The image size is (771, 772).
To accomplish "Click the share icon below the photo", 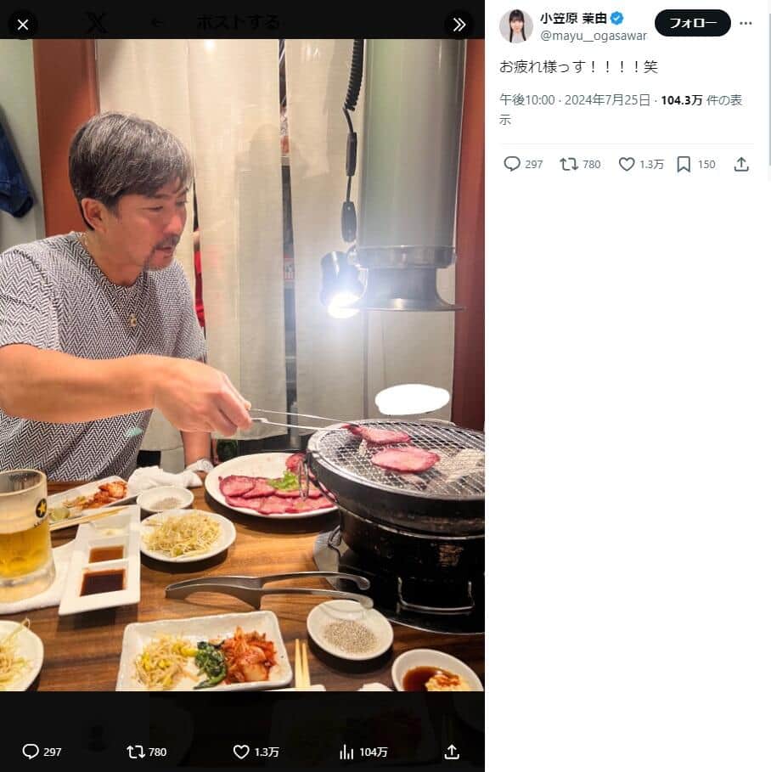I will pyautogui.click(x=452, y=752).
